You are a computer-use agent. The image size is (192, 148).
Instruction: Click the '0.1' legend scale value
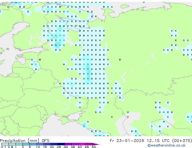[3, 147]
